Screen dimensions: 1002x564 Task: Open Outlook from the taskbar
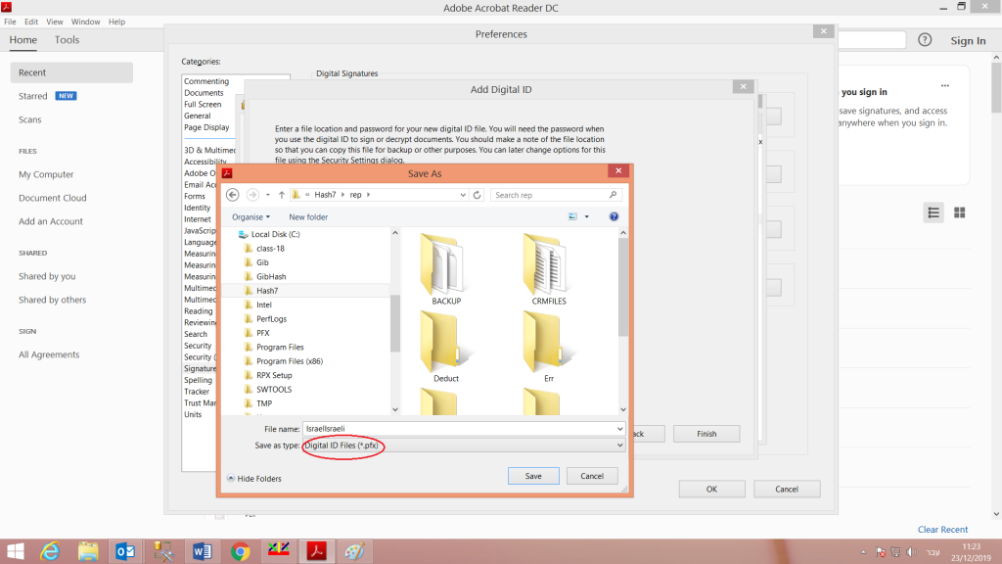tap(125, 551)
